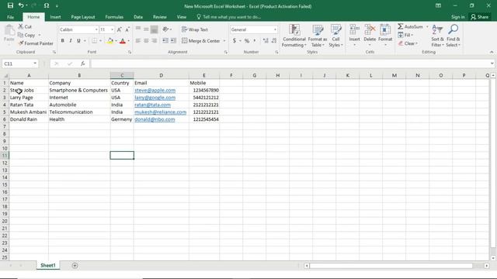Click the Increase Indent icon

tap(173, 40)
